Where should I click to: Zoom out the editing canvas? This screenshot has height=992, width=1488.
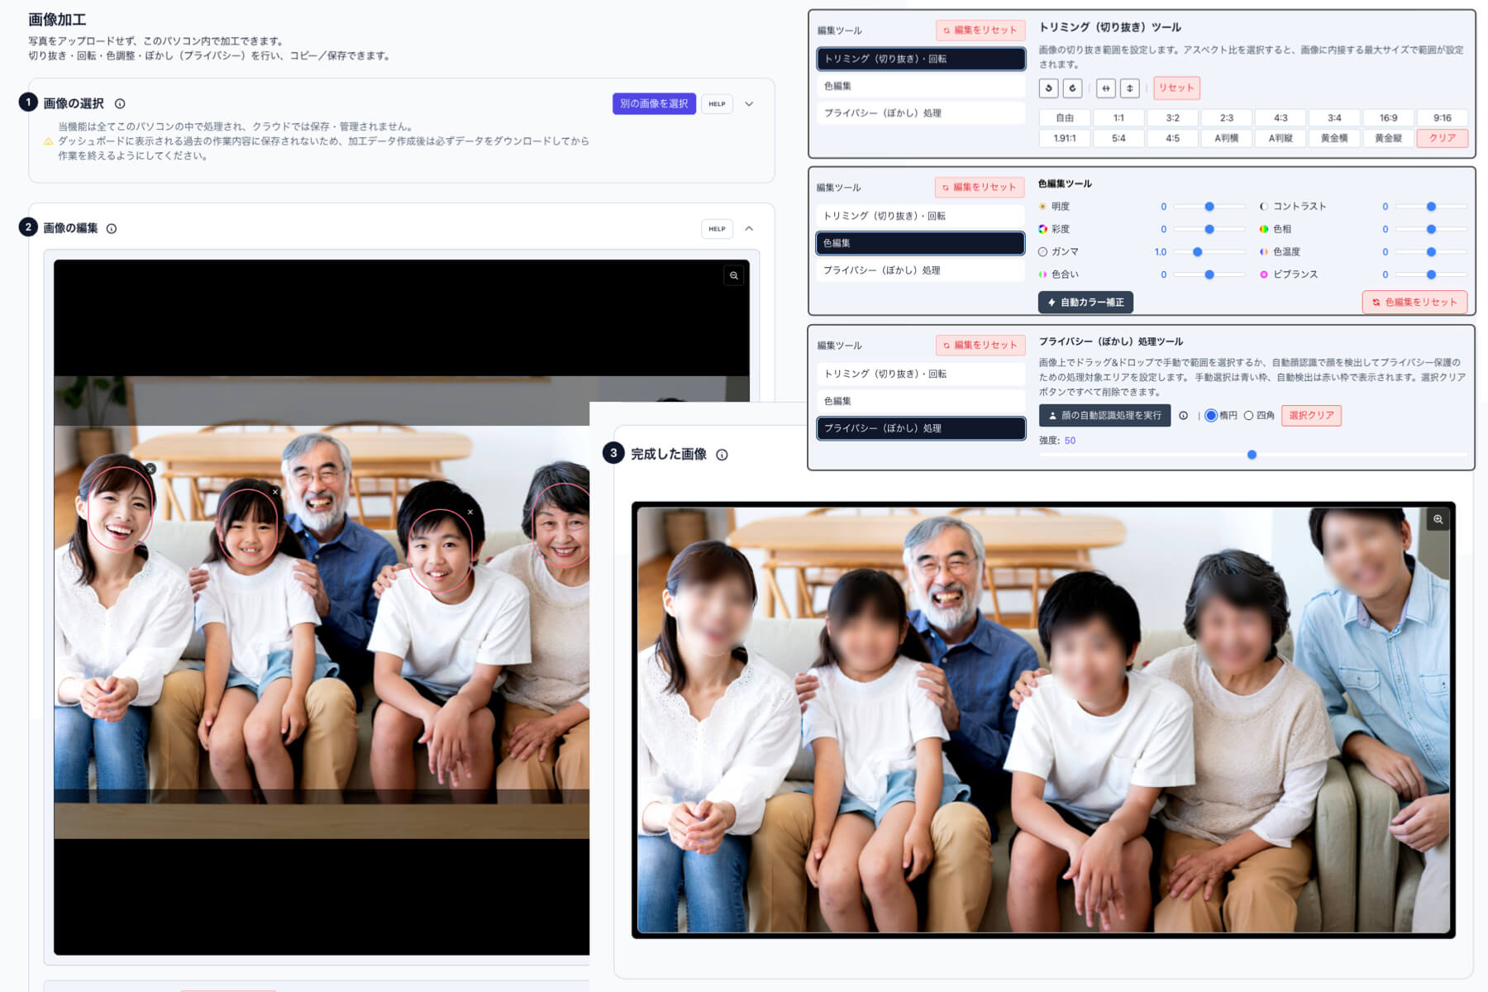click(733, 276)
